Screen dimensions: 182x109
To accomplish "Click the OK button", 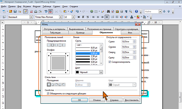I will tap(80, 100).
